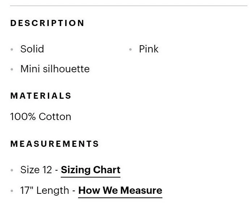
Task: Click the bullet beside Mini silhouette
Action: click(x=12, y=69)
